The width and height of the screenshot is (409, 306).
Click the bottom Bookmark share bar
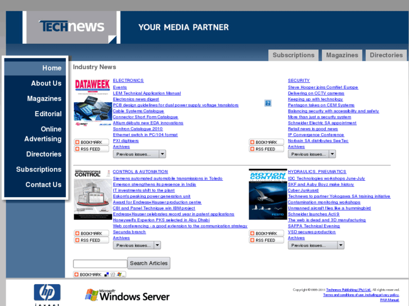pos(100,275)
